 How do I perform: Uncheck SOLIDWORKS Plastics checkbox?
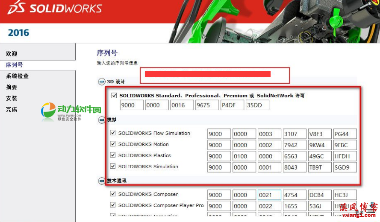pyautogui.click(x=113, y=155)
